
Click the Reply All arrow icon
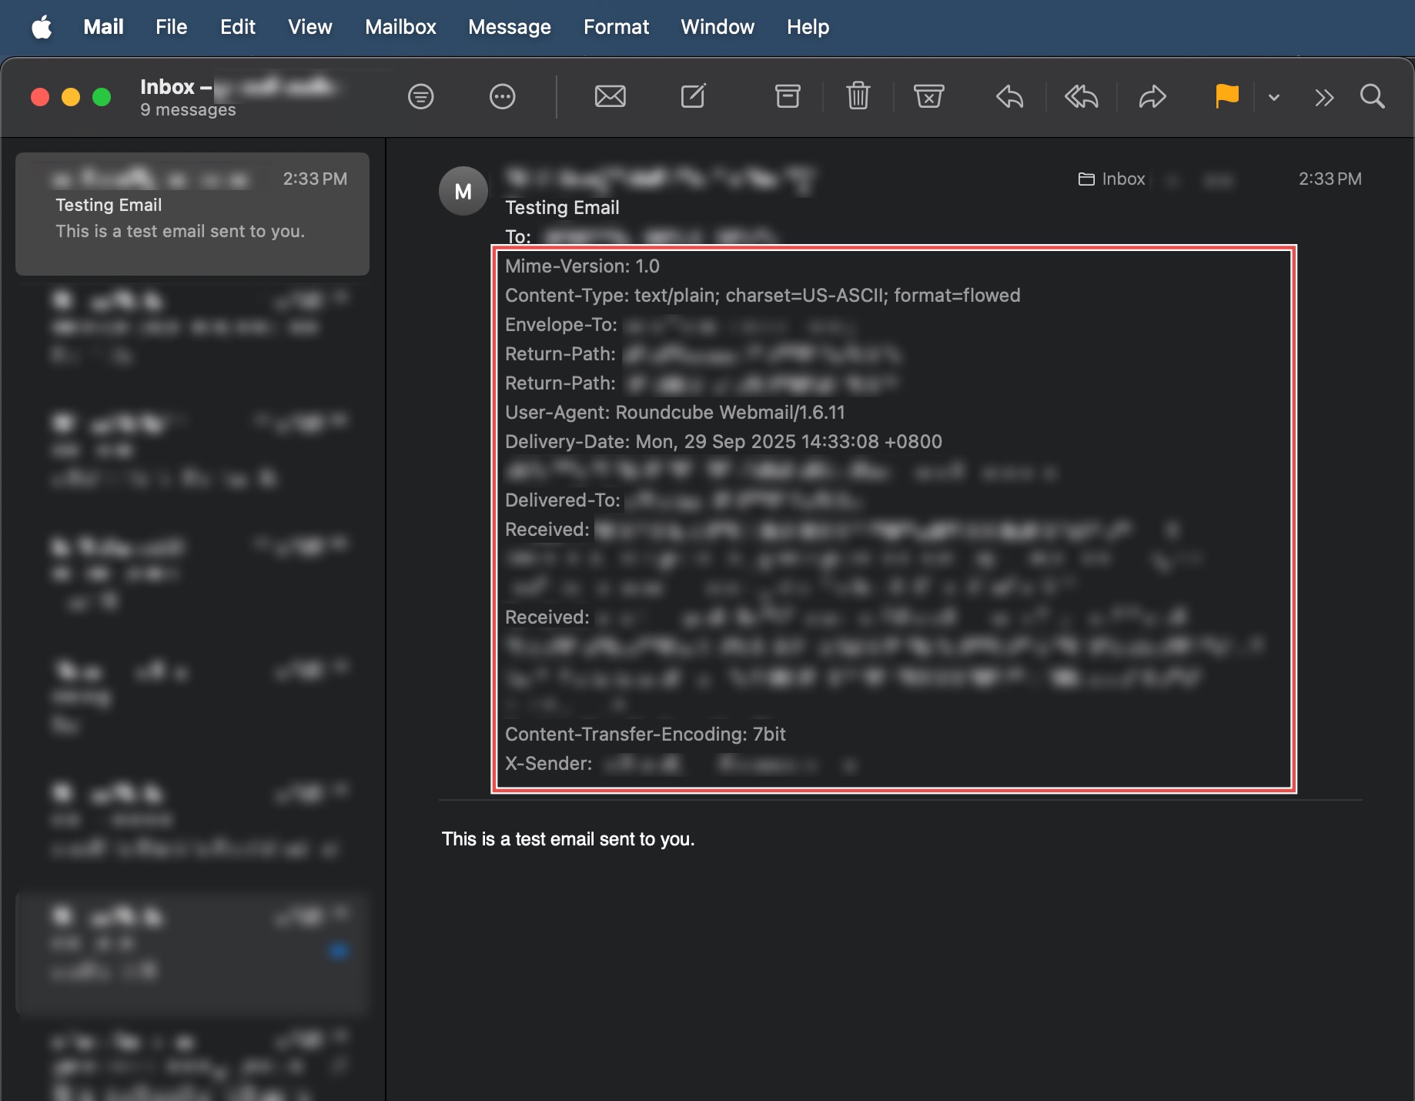click(x=1081, y=97)
